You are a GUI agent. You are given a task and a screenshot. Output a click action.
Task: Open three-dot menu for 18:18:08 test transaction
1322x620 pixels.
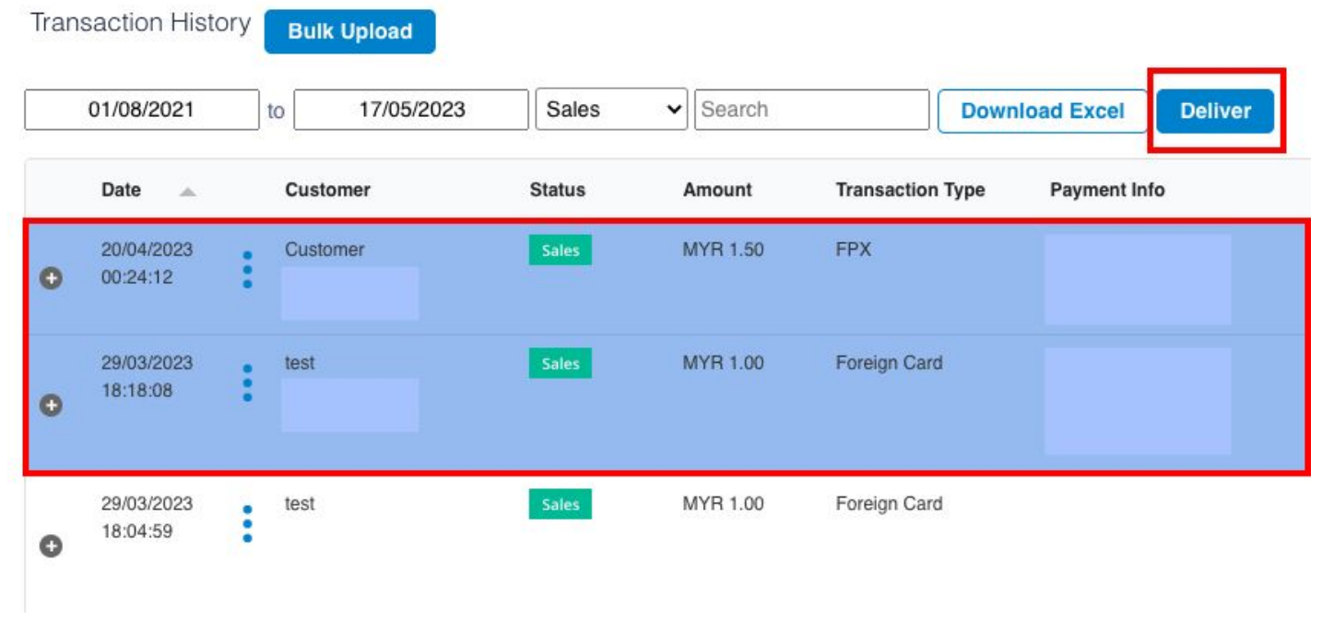click(247, 382)
